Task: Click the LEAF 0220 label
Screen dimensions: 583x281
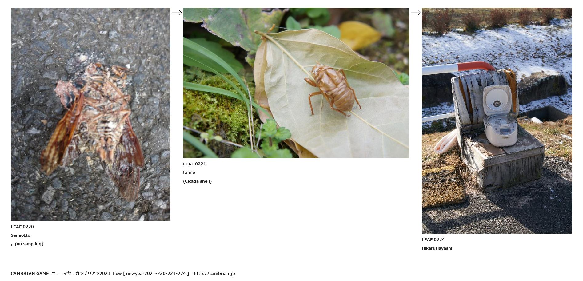Action: coord(22,227)
